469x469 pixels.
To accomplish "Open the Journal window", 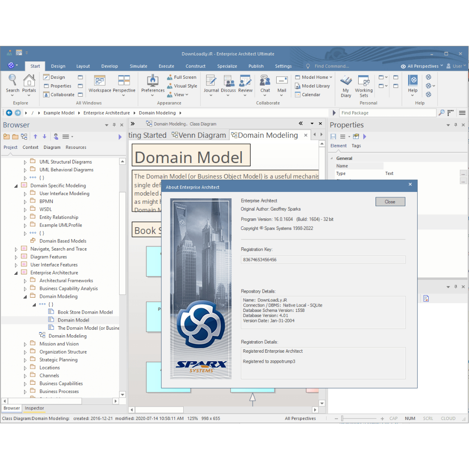I will click(211, 85).
